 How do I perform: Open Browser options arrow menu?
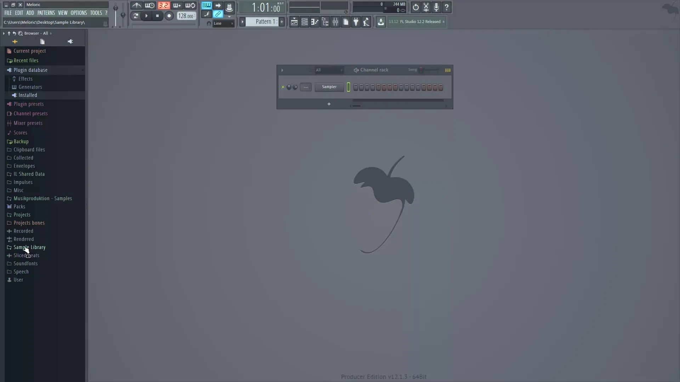click(4, 33)
